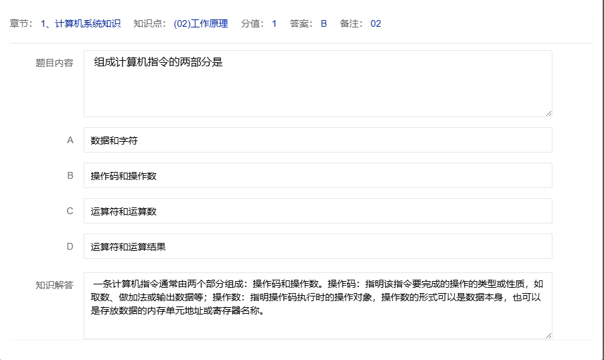The height and width of the screenshot is (360, 604).
Task: Click the C label left of third option
Action: coord(70,211)
